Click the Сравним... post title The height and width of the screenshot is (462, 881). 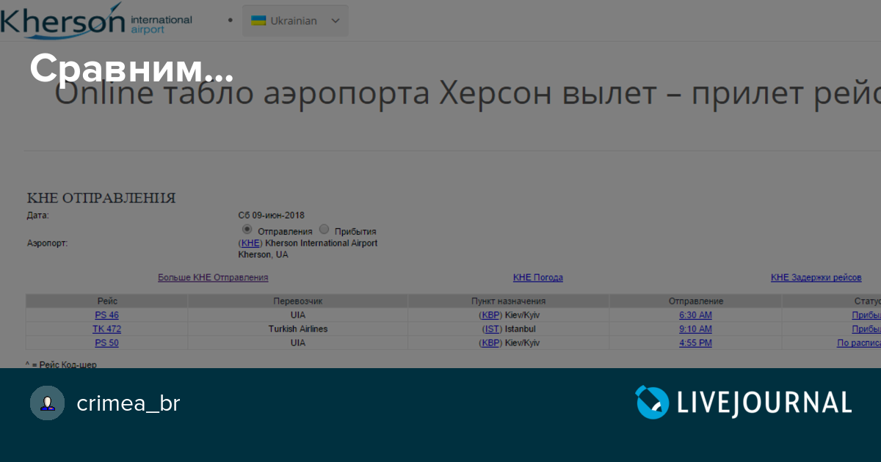click(132, 69)
